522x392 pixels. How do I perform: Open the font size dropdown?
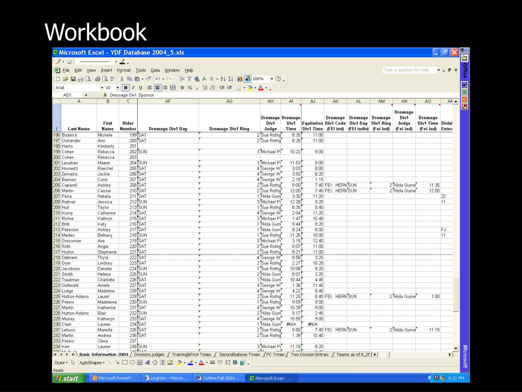[x=118, y=88]
